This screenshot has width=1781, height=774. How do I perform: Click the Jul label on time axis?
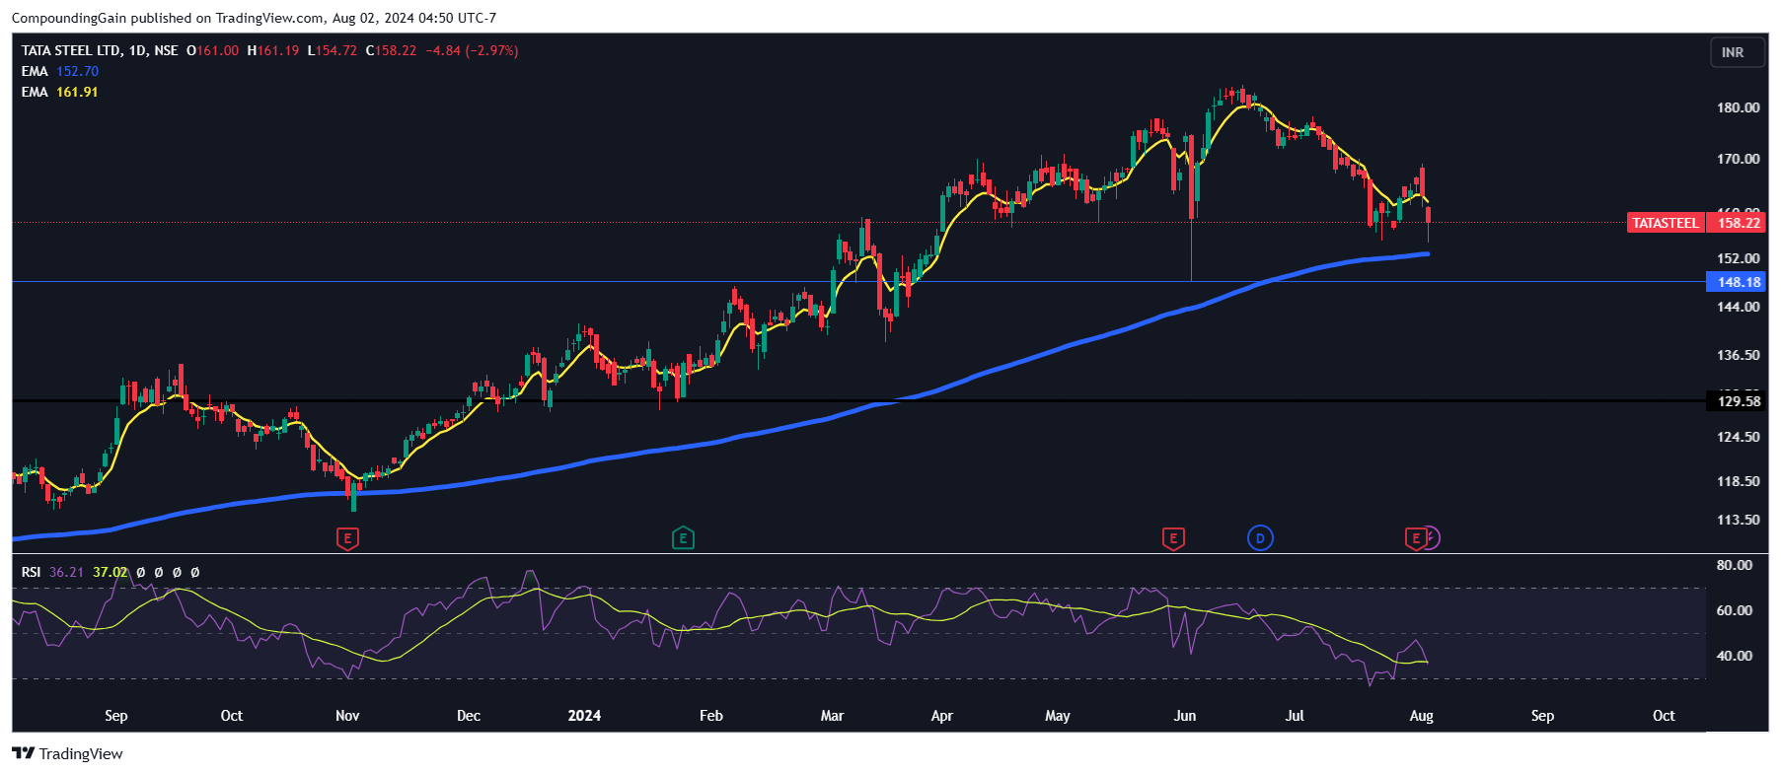pos(1295,716)
